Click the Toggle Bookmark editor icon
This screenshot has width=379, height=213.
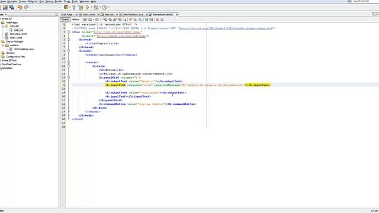pyautogui.click(x=140, y=20)
